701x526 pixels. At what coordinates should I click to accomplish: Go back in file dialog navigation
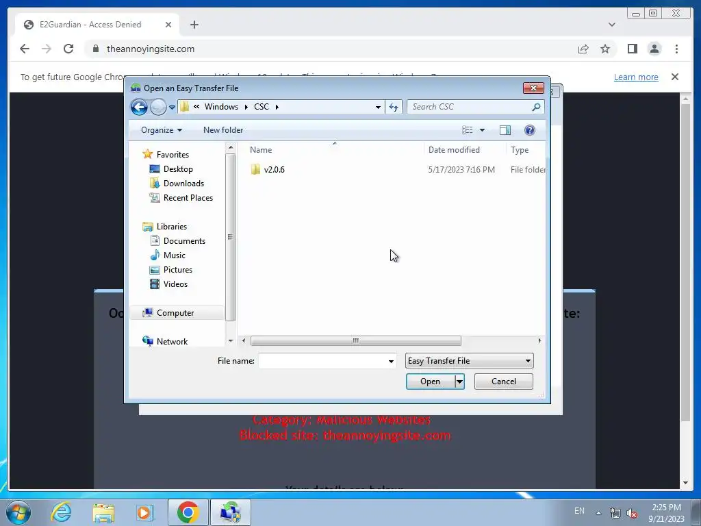139,107
